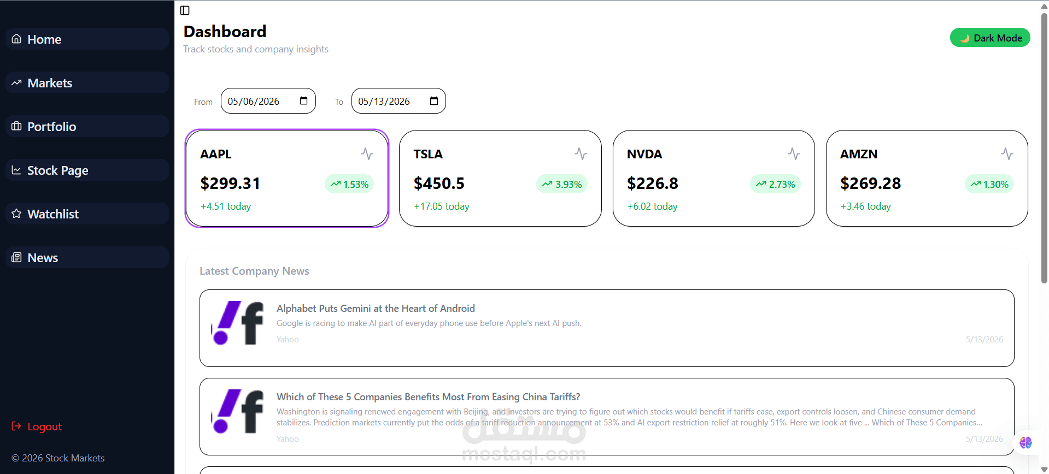Click the '+17.05 today' text
The width and height of the screenshot is (1049, 474).
(x=442, y=206)
